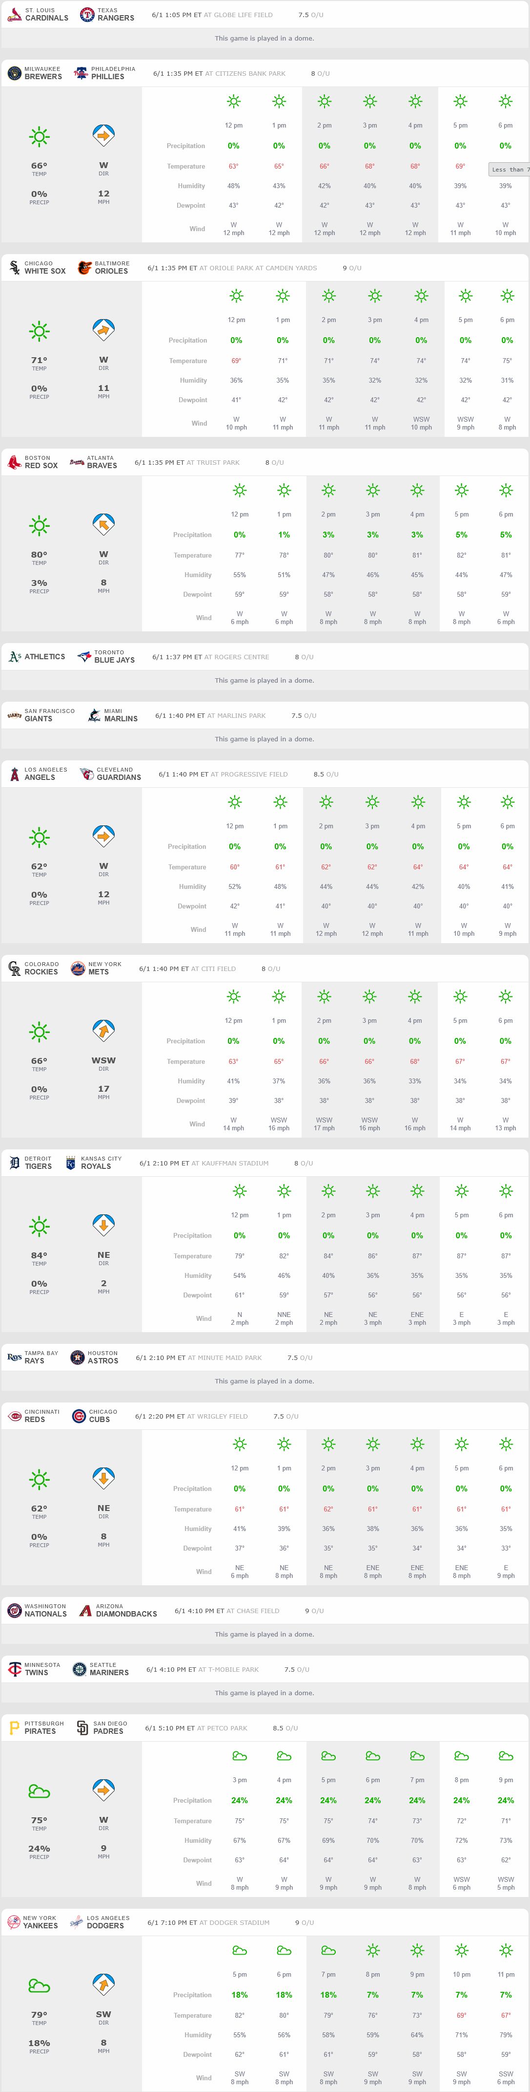
Task: Click the Baltimore Orioles logo
Action: coord(84,268)
